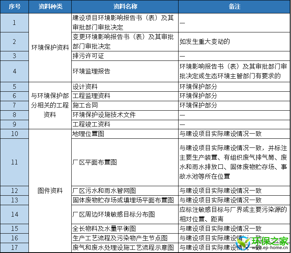Click the 环境保护资料 category cell
The width and height of the screenshot is (291, 253).
coord(50,47)
